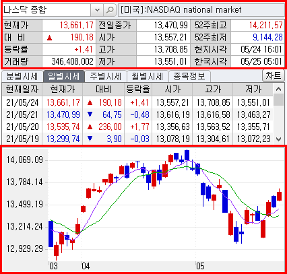The height and width of the screenshot is (274, 287).
Task: Click the table scrollbar up arrow
Action: (278, 89)
